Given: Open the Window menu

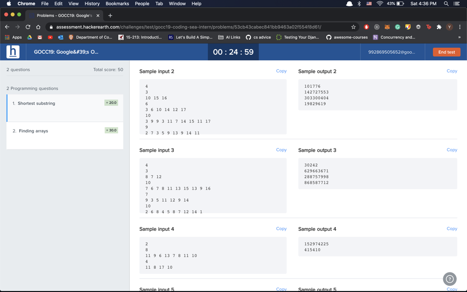Looking at the screenshot, I should (177, 4).
